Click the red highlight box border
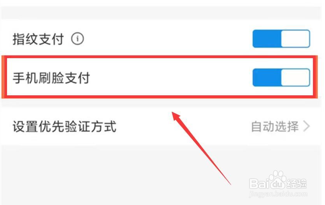This screenshot has height=205, width=325. [x=160, y=57]
